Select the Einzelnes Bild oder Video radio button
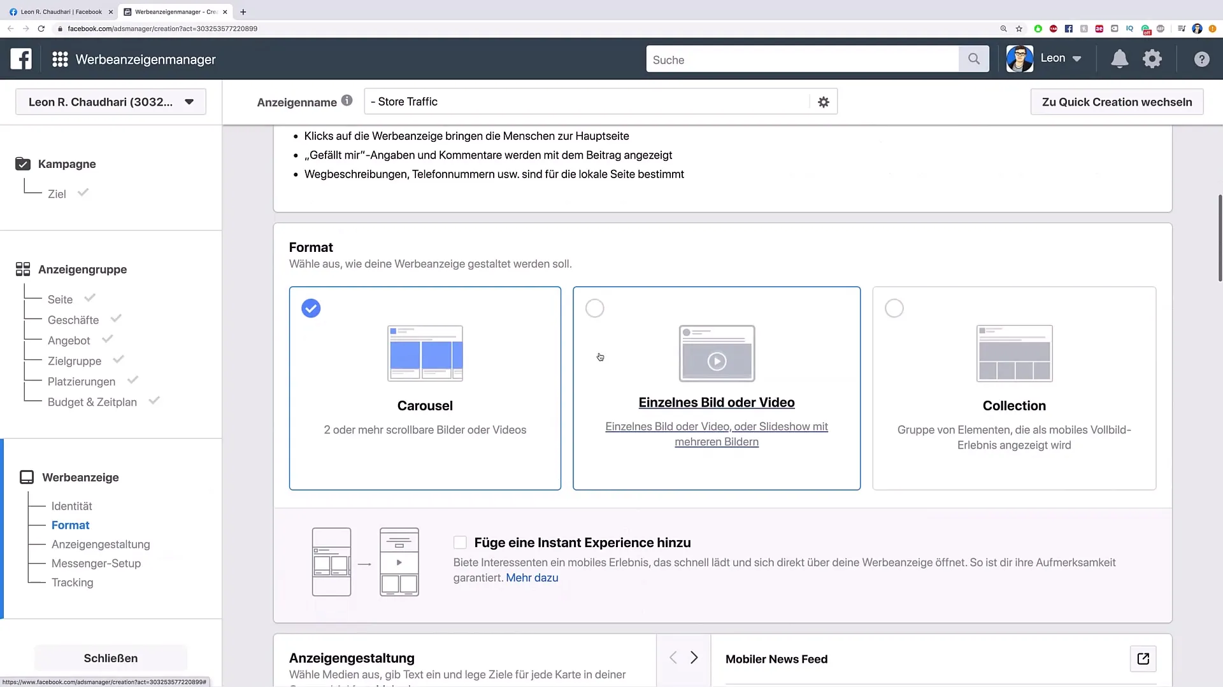 pos(594,308)
